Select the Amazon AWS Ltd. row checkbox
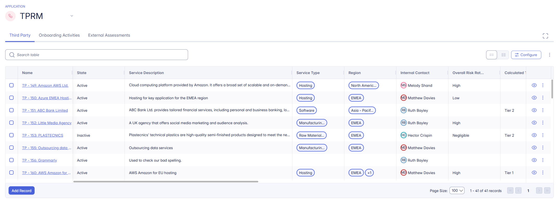 tap(11, 85)
